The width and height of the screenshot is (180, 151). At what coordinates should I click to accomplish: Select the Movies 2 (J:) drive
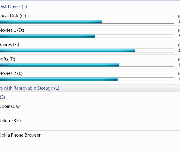pyautogui.click(x=11, y=73)
